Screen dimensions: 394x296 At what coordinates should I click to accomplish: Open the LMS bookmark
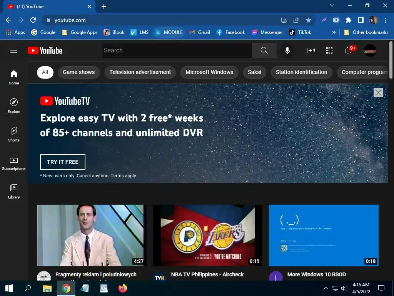(139, 32)
